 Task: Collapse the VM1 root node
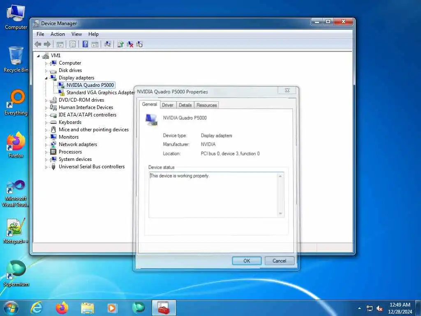coord(38,56)
